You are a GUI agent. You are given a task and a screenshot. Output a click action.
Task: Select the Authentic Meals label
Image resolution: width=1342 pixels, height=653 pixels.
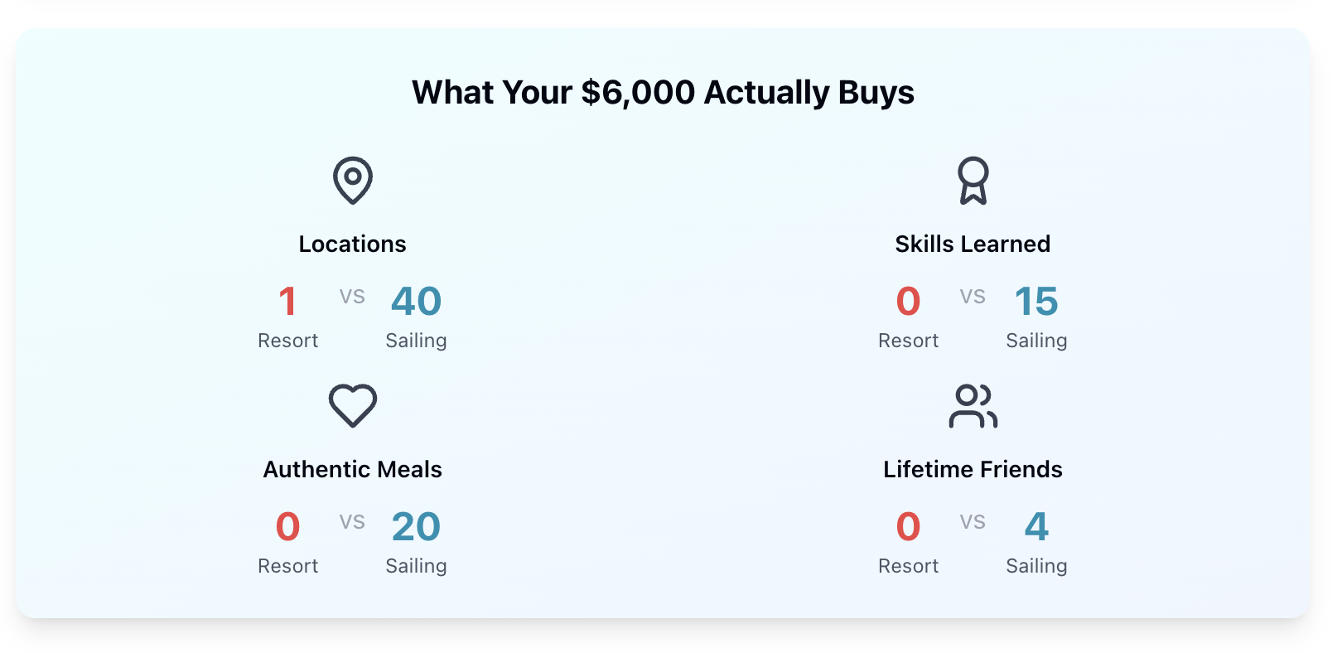coord(353,469)
